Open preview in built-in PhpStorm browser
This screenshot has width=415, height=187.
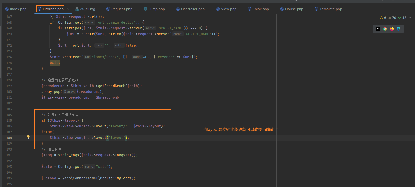point(378,29)
